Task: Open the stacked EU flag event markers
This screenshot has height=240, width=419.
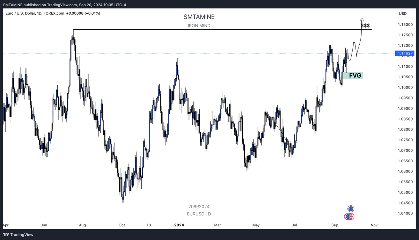Action: pyautogui.click(x=349, y=217)
